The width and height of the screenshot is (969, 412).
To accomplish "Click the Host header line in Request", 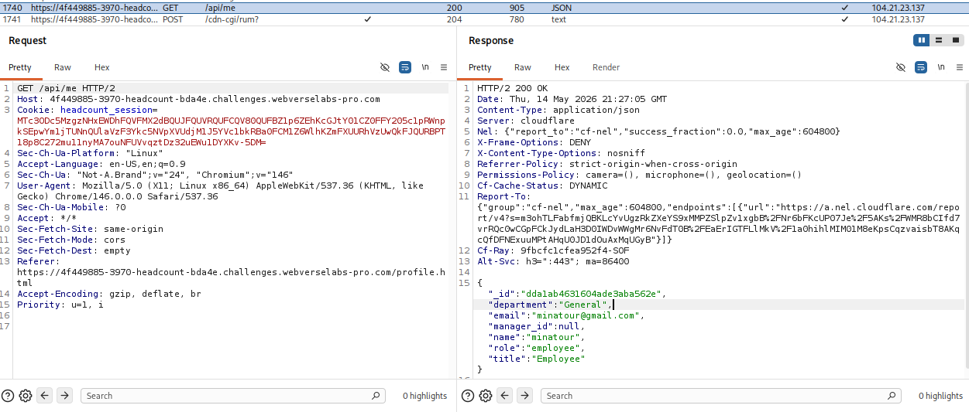I will coord(198,99).
